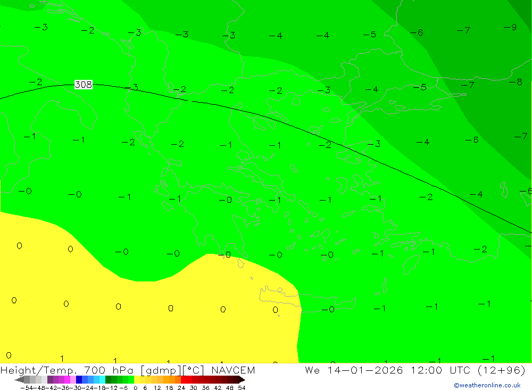The width and height of the screenshot is (532, 390).
Task: Click the -8 temperature value on map
Action: (516, 82)
